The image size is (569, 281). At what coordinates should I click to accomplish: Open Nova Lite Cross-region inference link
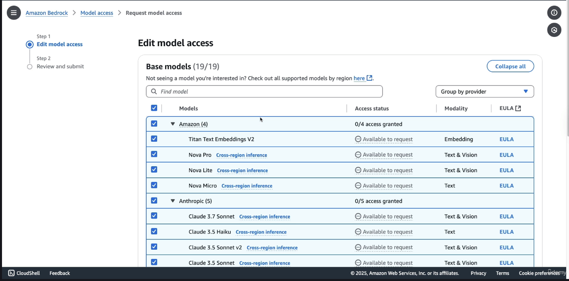242,171
